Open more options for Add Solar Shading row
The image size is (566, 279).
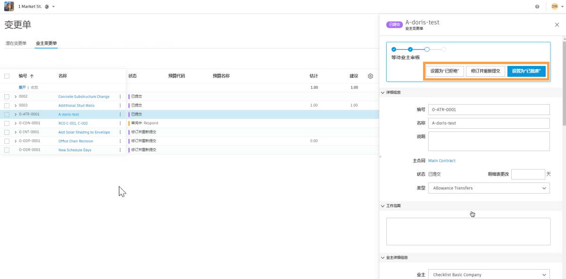click(120, 132)
